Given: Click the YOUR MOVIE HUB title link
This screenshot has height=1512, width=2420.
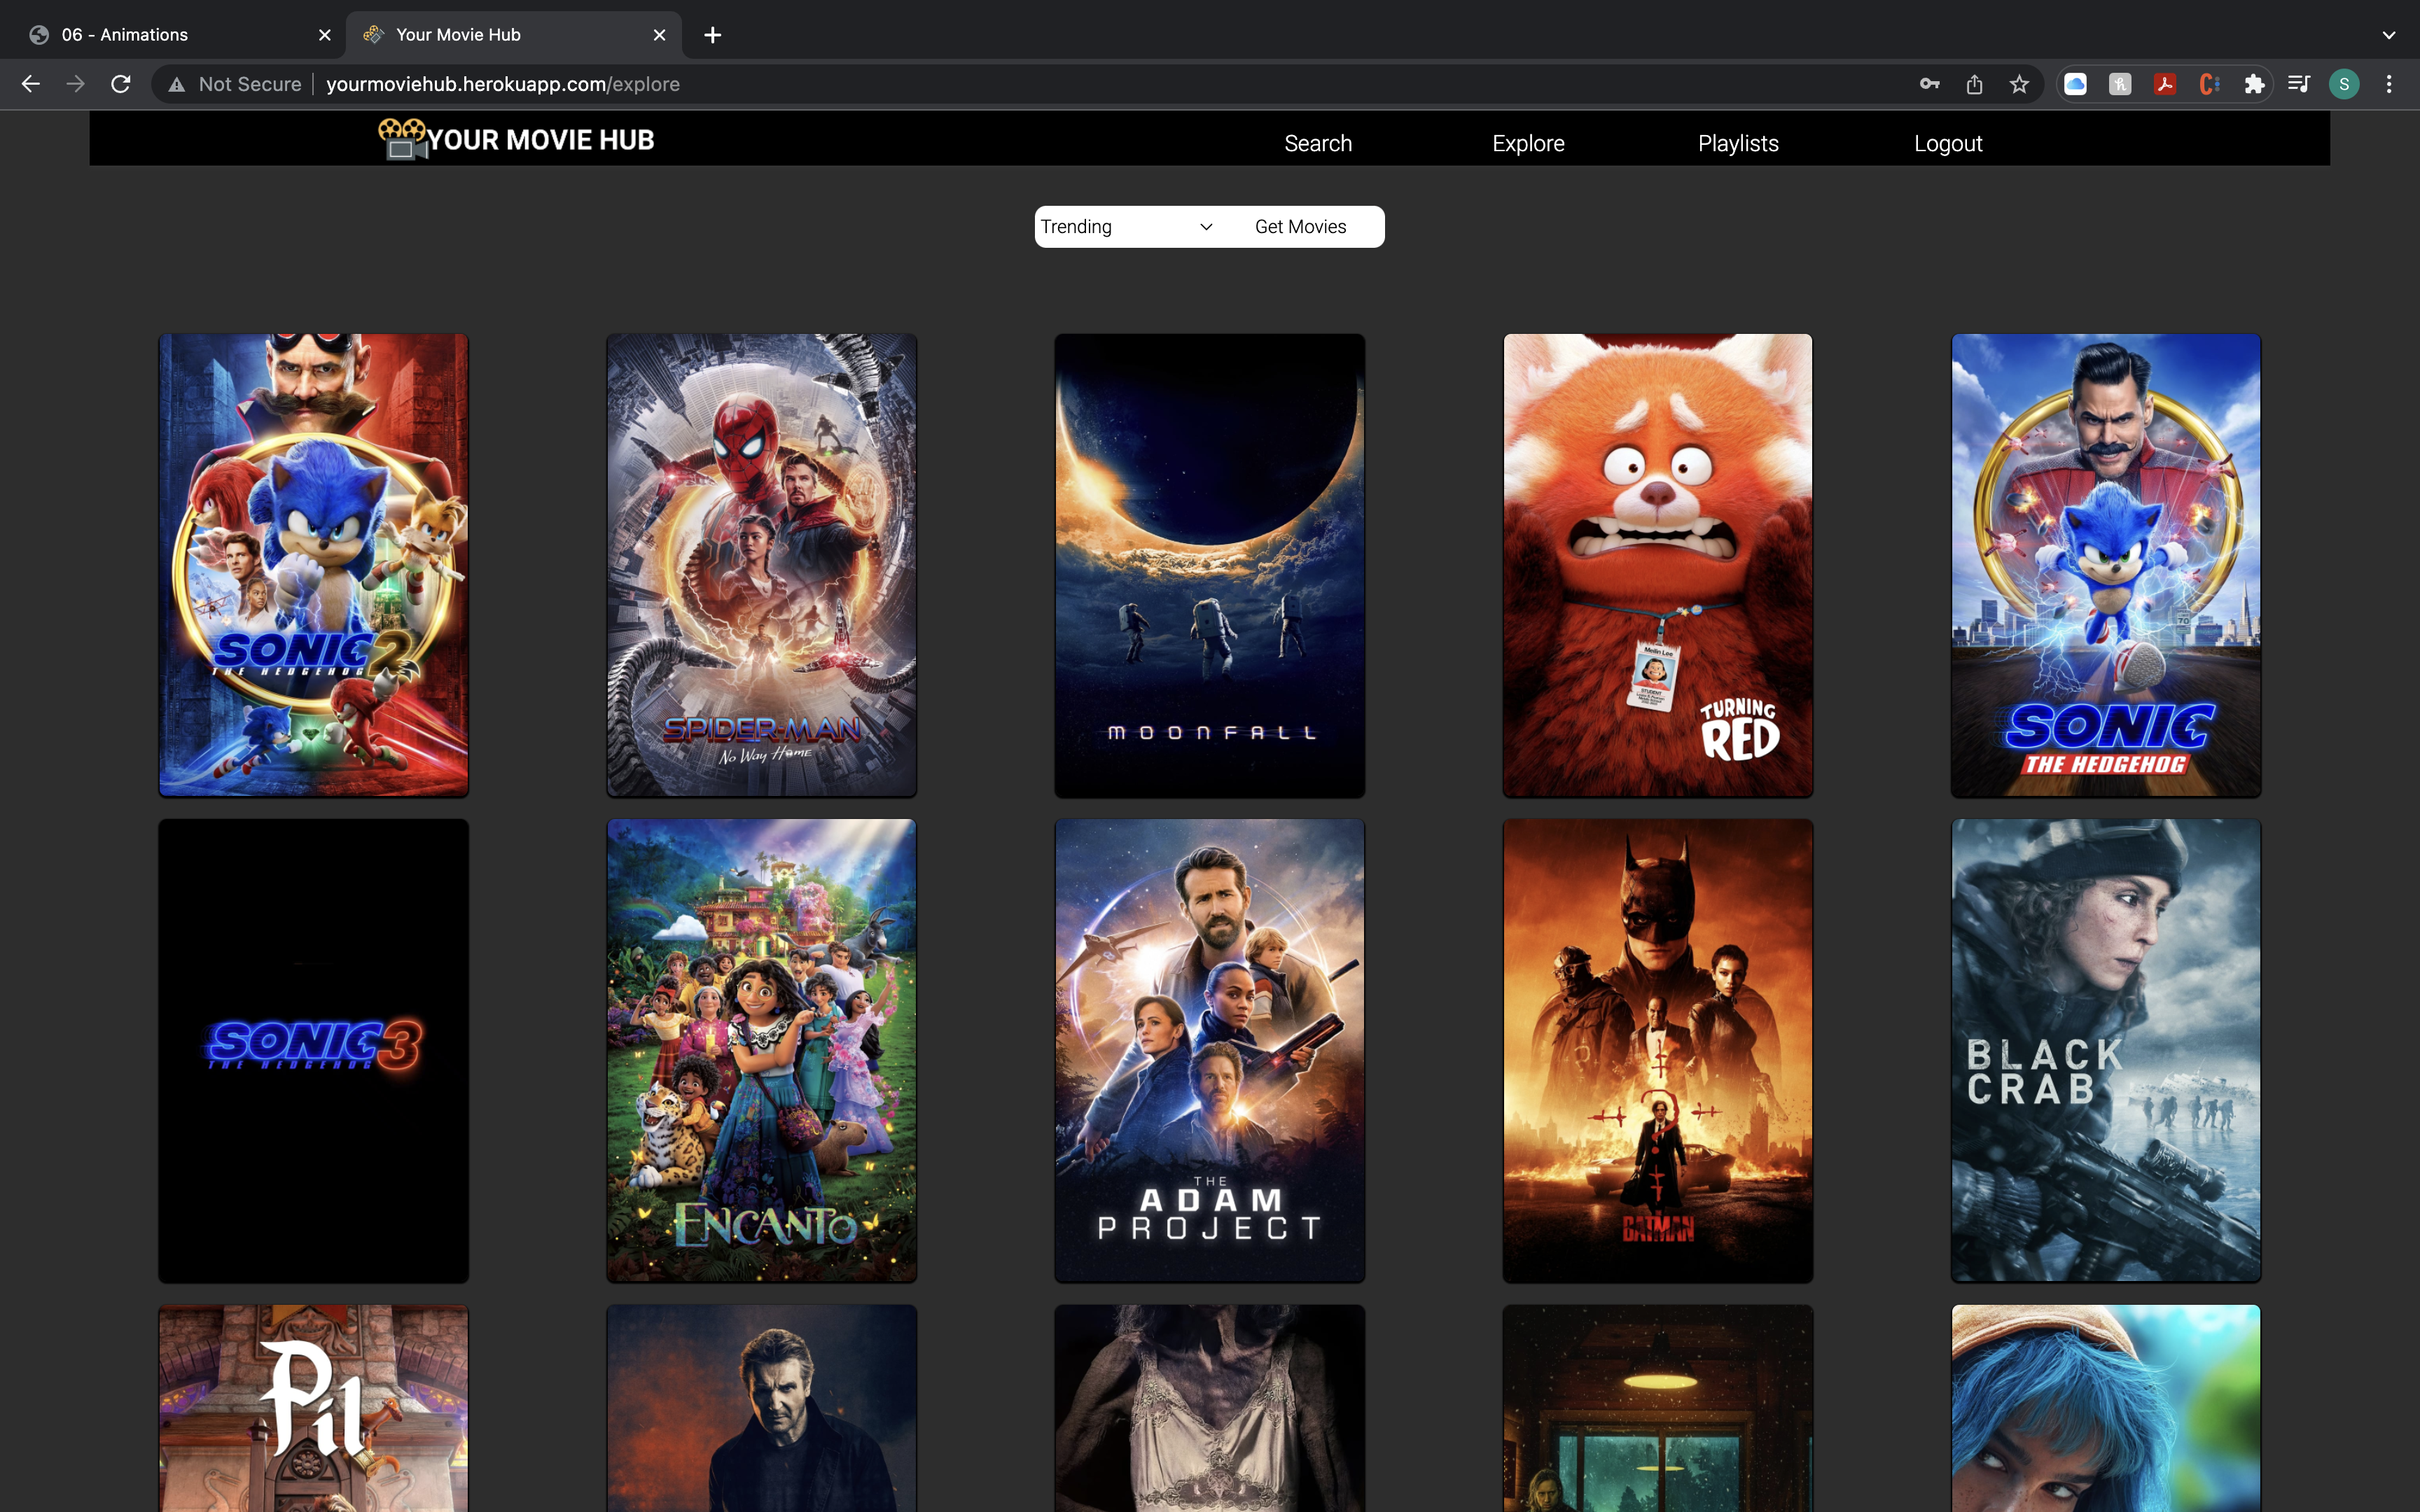Looking at the screenshot, I should [541, 140].
